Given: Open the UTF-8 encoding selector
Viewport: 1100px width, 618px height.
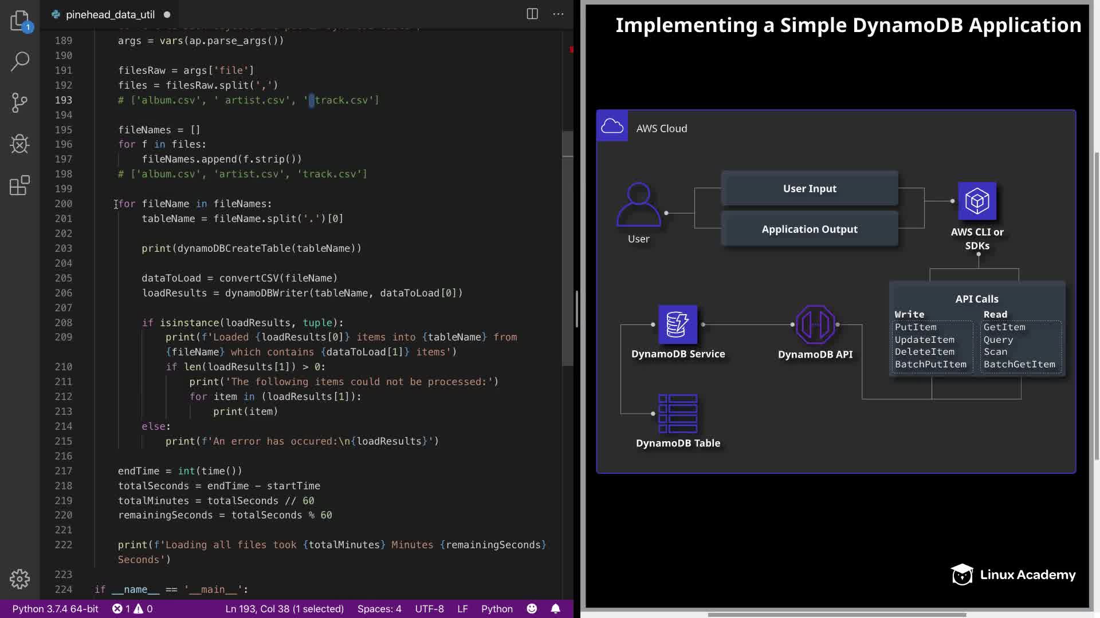Looking at the screenshot, I should [x=429, y=609].
